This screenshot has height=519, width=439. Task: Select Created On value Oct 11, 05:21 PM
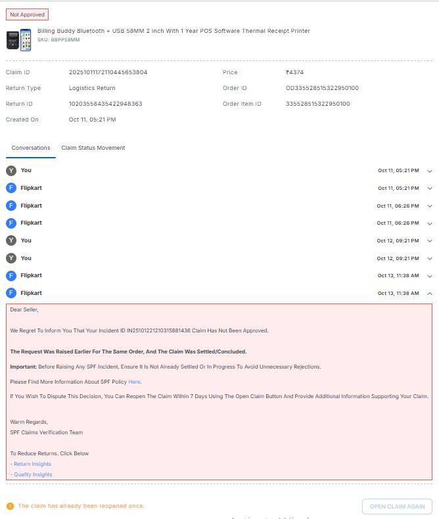pyautogui.click(x=93, y=120)
